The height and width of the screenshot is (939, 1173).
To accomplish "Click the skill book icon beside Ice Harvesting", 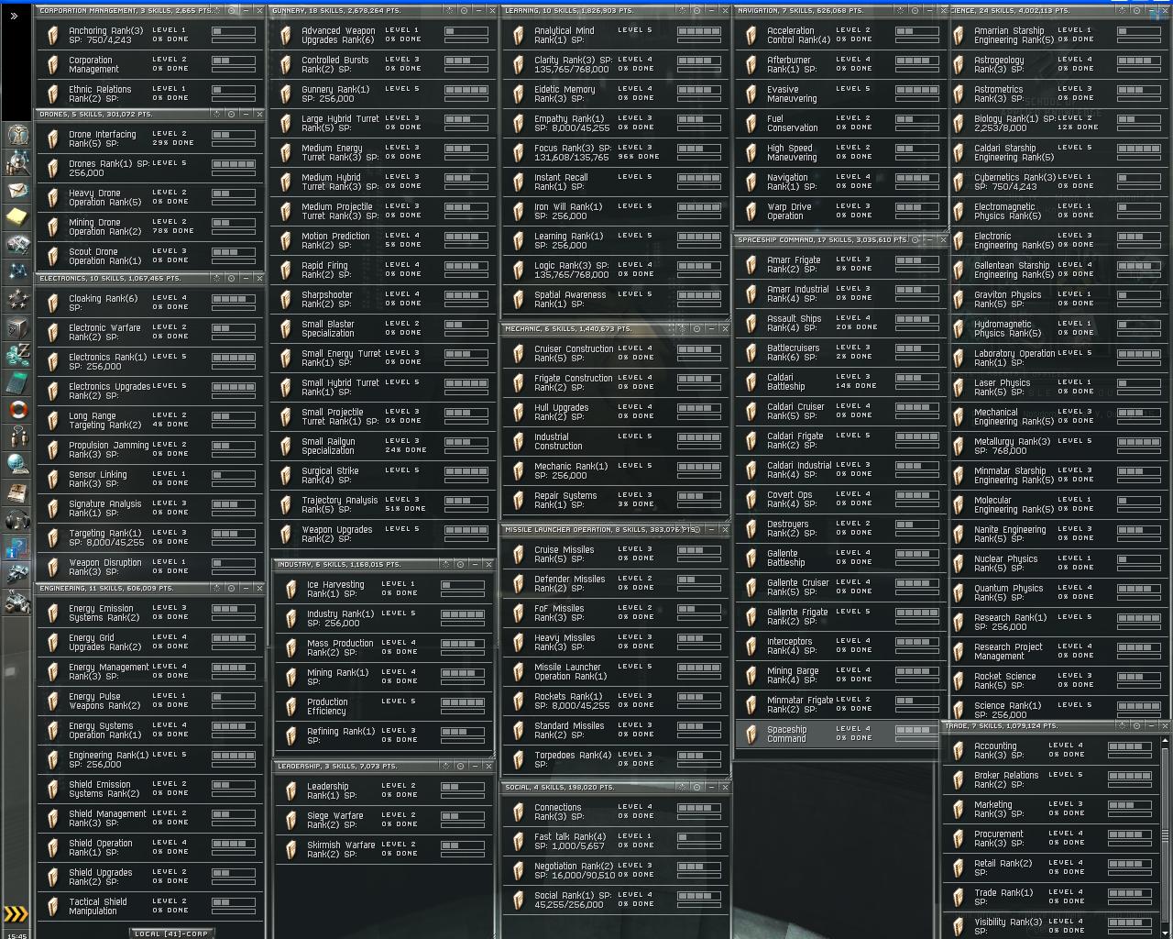I will point(291,590).
